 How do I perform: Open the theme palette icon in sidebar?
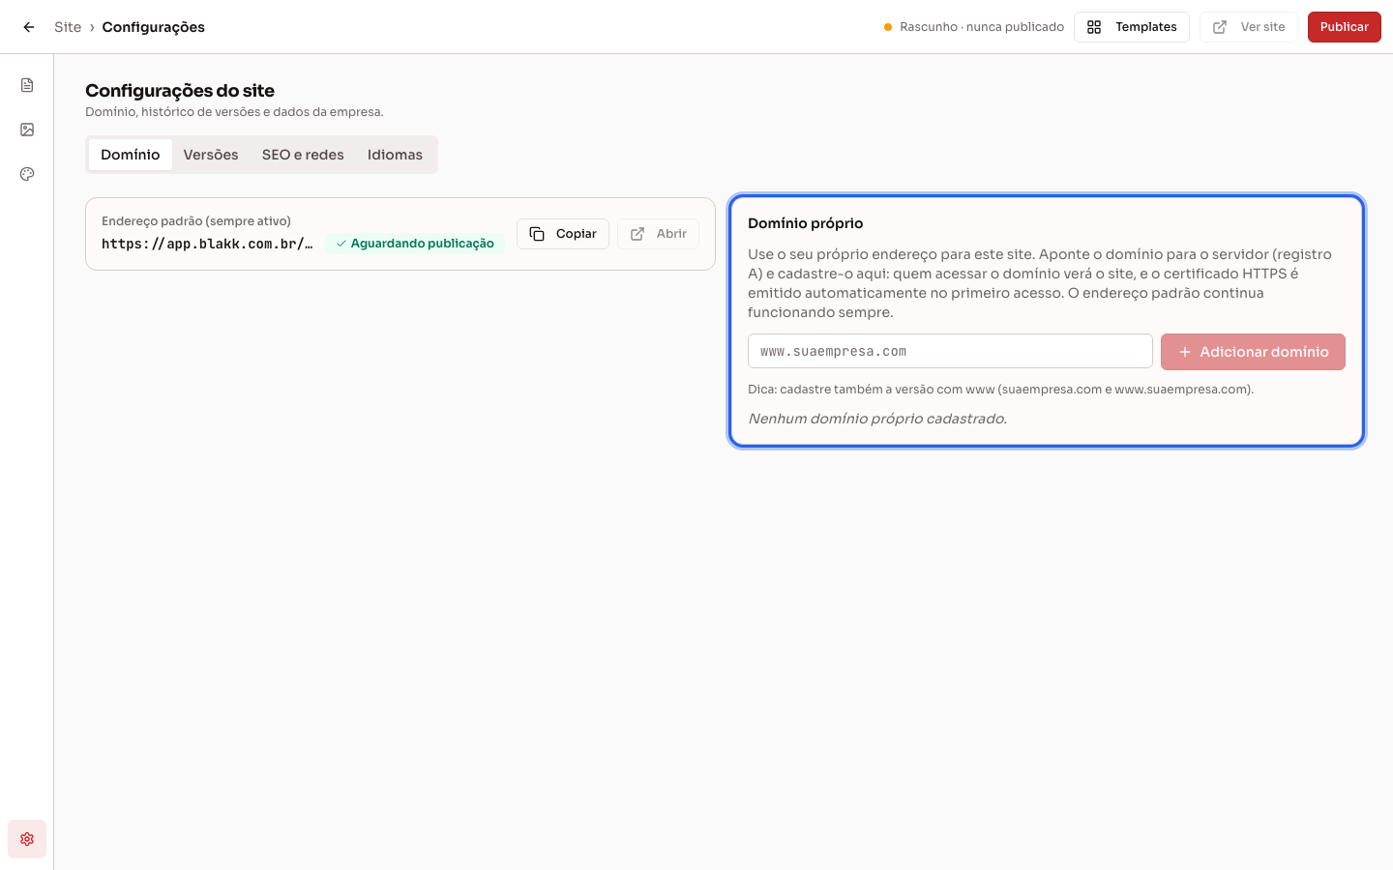coord(27,174)
